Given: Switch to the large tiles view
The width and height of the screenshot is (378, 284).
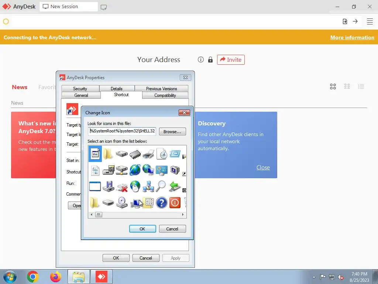Looking at the screenshot, I should point(333,87).
